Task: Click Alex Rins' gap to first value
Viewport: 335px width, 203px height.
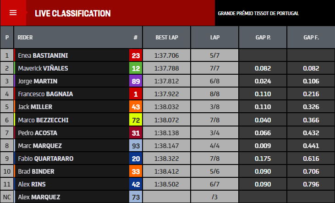Action: tap(311, 185)
